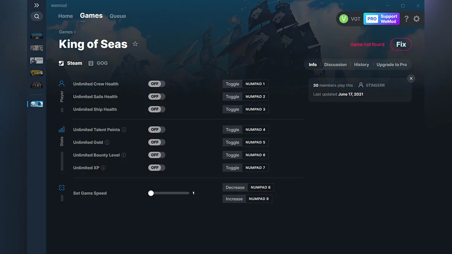Select the Stats section bar chart icon

61,129
